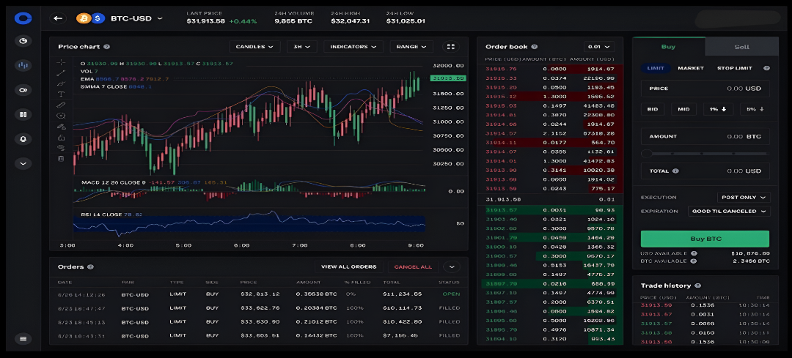Apply the 1% down price offset

pos(718,109)
